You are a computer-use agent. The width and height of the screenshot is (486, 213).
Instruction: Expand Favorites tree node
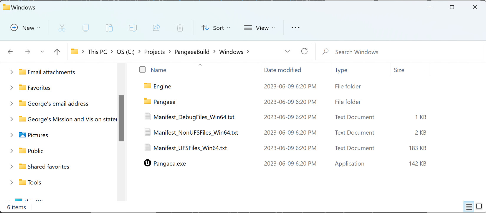coord(11,87)
